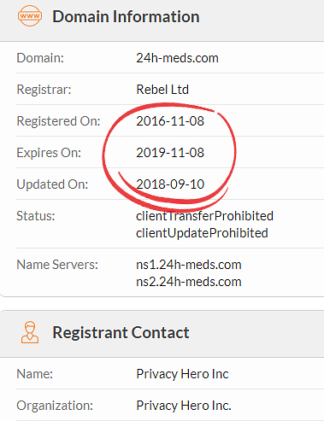Click name server ns2.24h-meds.com
Image resolution: width=324 pixels, height=421 pixels.
tap(189, 282)
